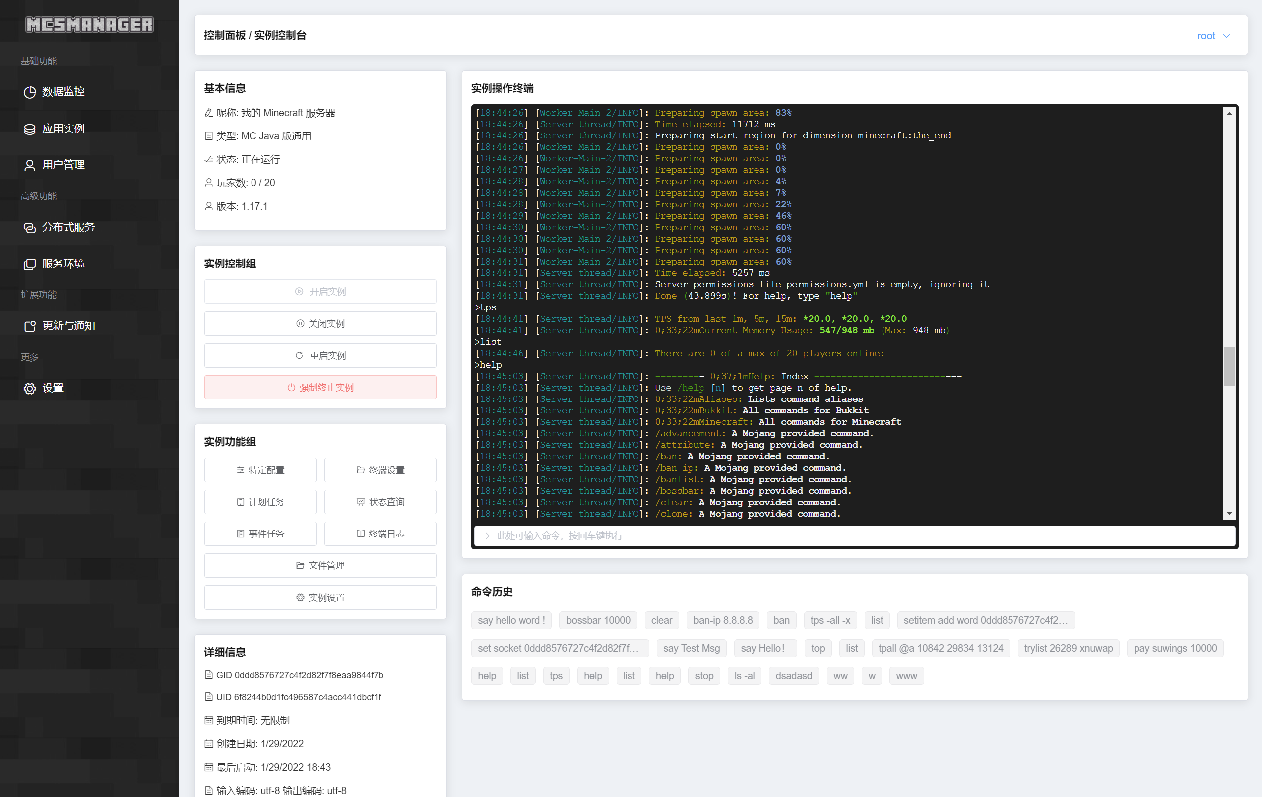Viewport: 1262px width, 797px height.
Task: Click the terminal scrollbar down arrow
Action: pos(1229,514)
